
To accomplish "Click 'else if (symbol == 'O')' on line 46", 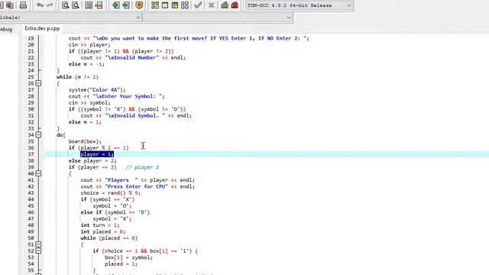I will 115,212.
